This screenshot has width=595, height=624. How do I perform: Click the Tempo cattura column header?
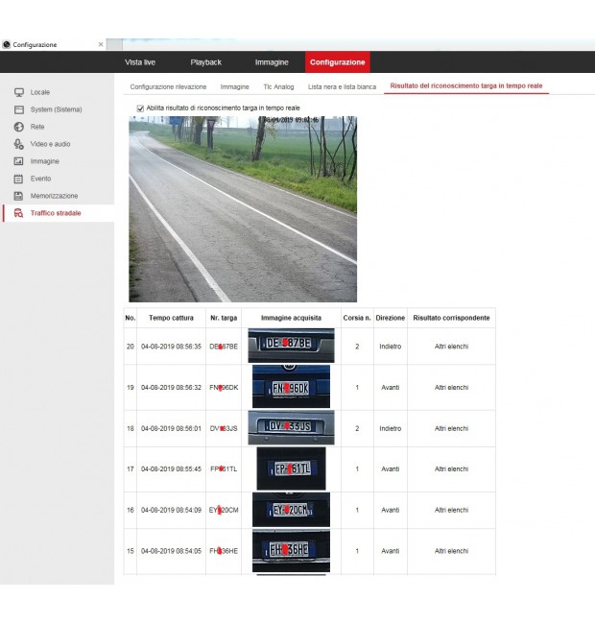pyautogui.click(x=171, y=317)
